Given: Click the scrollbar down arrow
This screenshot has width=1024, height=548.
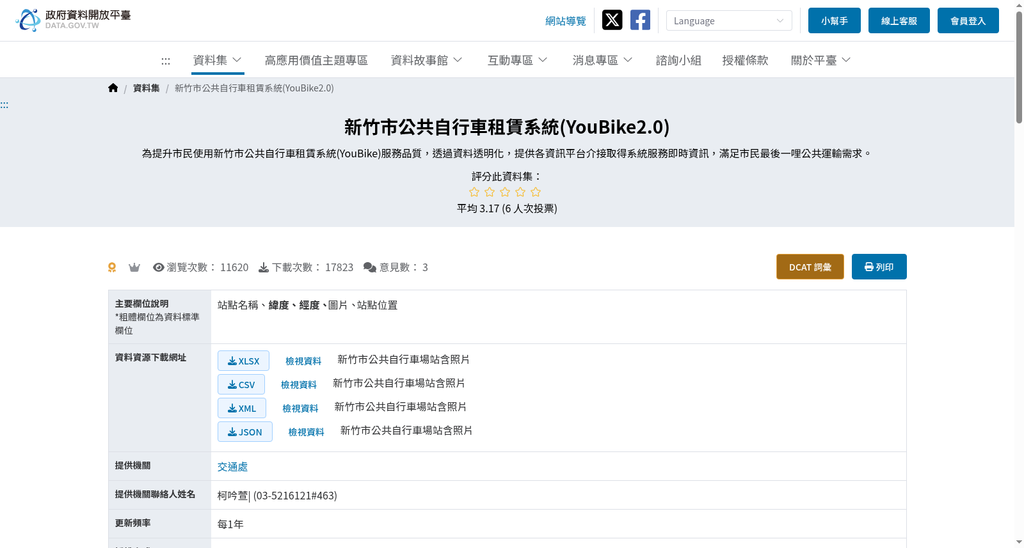Looking at the screenshot, I should (x=1019, y=542).
